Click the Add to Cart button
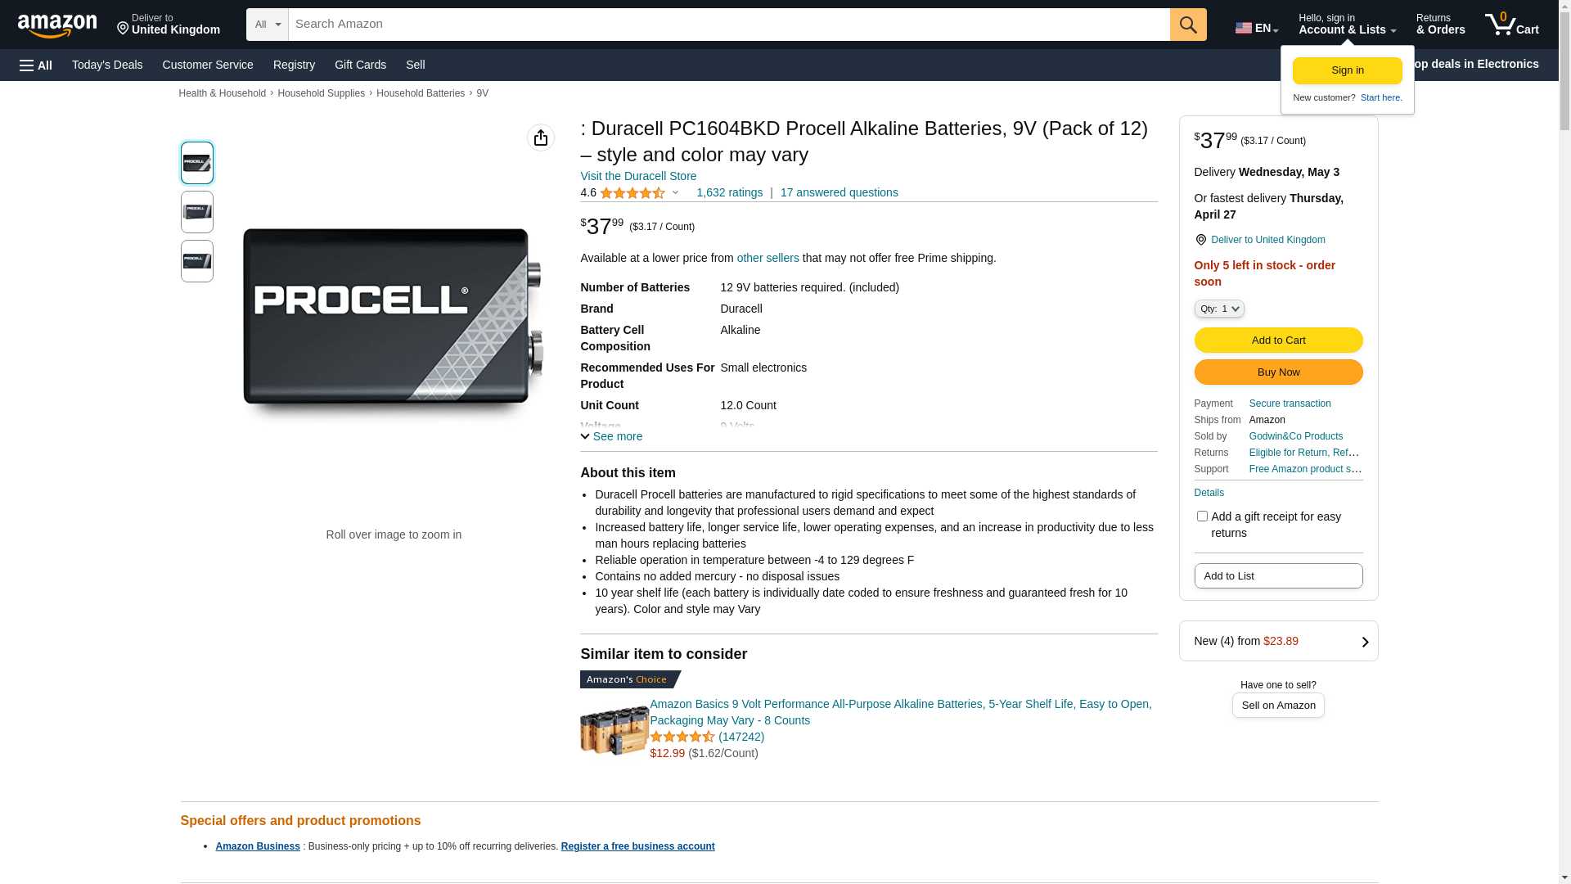Viewport: 1571px width, 884px height. [x=1278, y=340]
